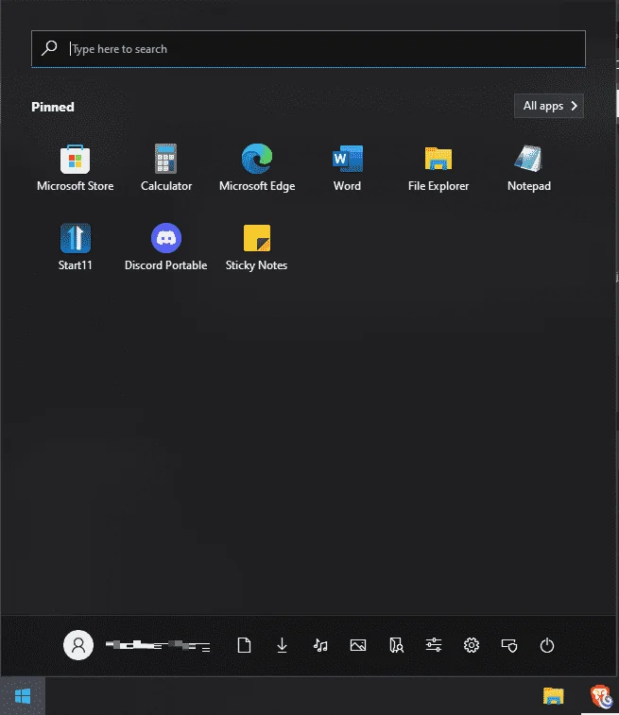Open the Music folder shortcut

320,645
